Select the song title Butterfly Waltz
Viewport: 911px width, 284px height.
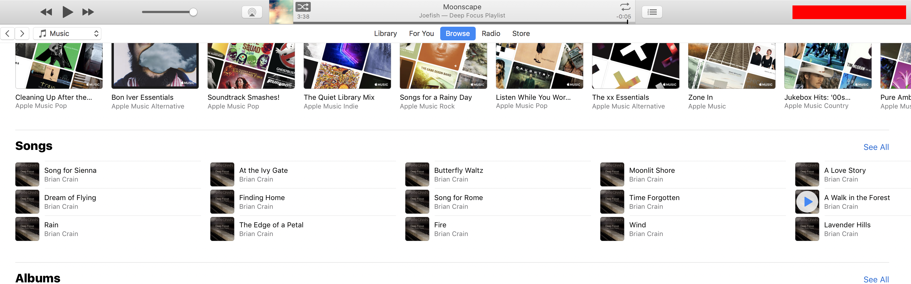[458, 170]
